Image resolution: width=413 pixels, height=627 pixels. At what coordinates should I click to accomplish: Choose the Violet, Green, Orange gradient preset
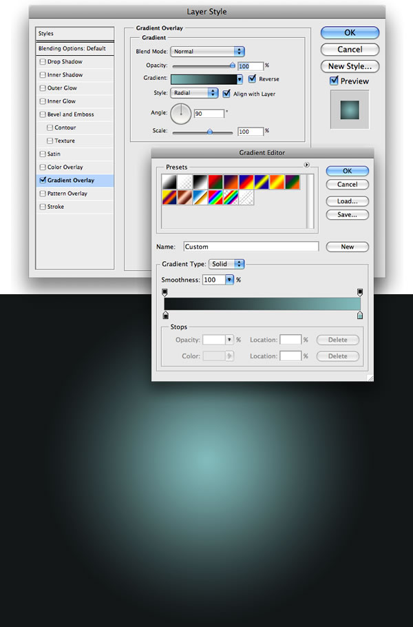pos(293,182)
